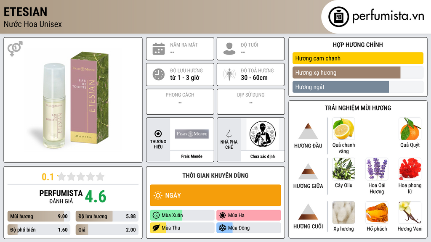Click the sun icon for Mùa Hạ

pos(223,216)
